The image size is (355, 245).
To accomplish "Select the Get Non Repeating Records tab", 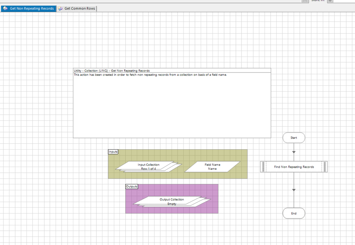I will [x=32, y=9].
